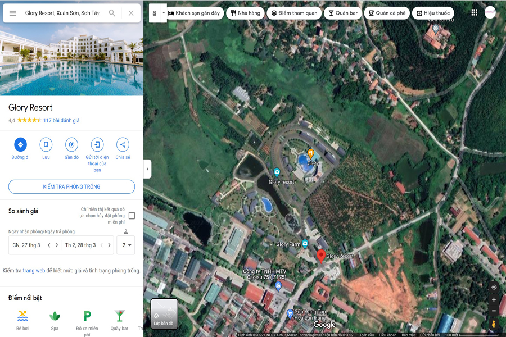Toggle free cancellation only checkbox

point(132,216)
